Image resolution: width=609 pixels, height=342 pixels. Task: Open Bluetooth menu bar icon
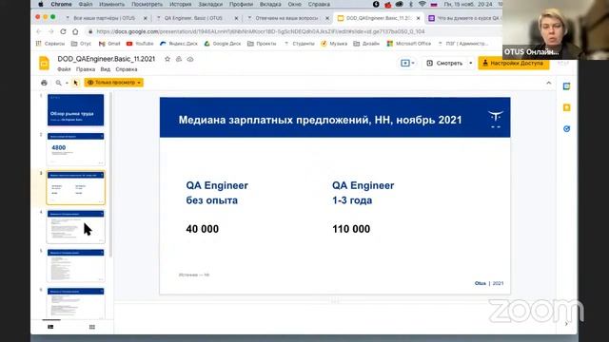click(411, 4)
